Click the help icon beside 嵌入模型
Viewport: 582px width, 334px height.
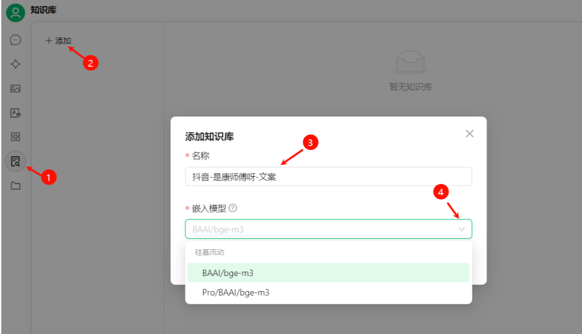(x=233, y=208)
